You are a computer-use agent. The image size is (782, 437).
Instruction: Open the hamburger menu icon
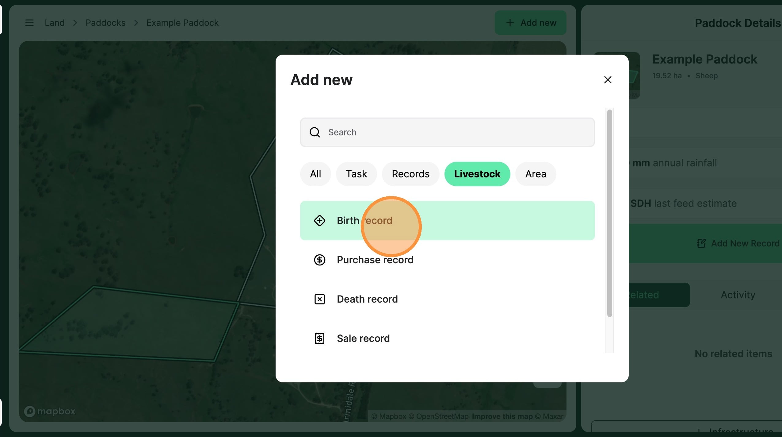point(29,23)
